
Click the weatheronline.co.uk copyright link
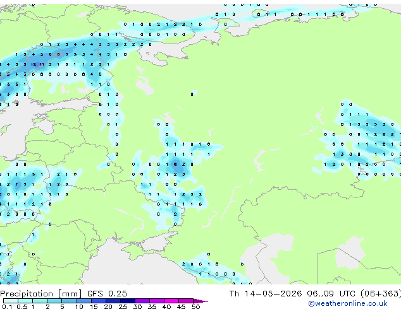pos(348,303)
